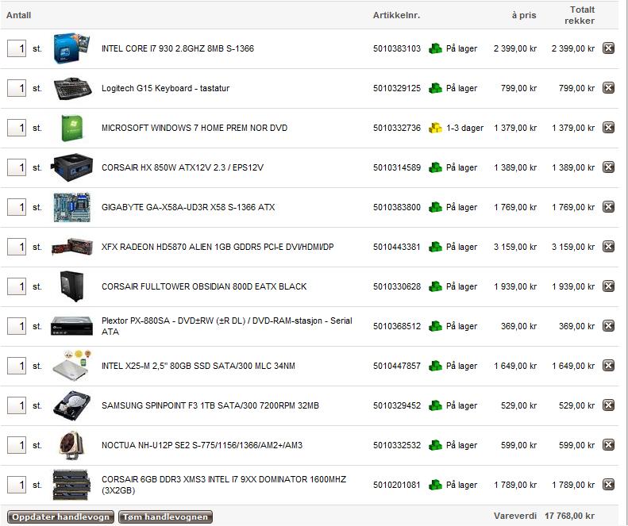
Task: Open the XFX Radeon graphics card thumbnail
Action: [72, 247]
